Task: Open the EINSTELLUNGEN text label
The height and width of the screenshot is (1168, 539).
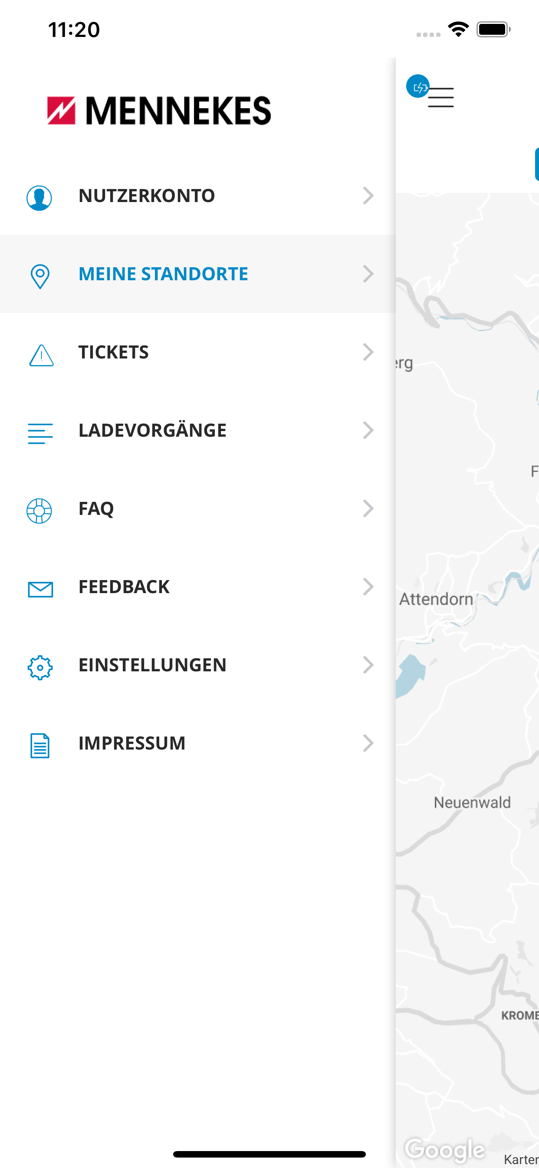Action: [152, 665]
